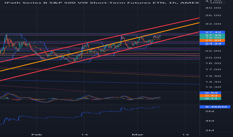Select the blue 0.54 MACD value label
This screenshot has width=233, height=137.
[x=210, y=93]
